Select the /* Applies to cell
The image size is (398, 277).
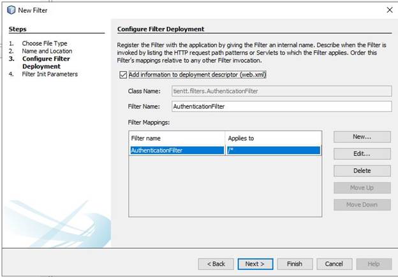click(274, 150)
